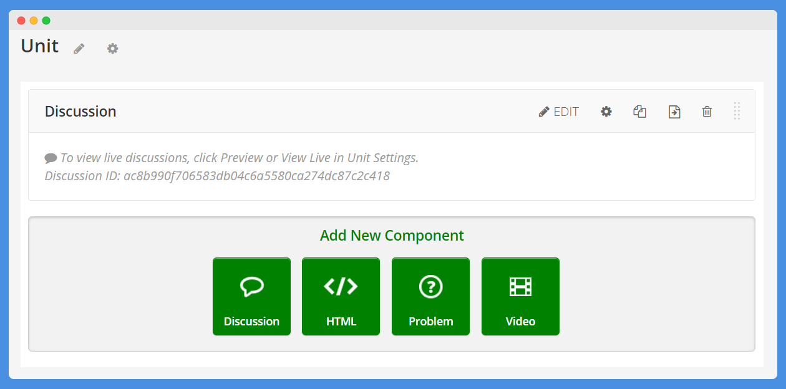This screenshot has height=389, width=786.
Task: Add a new Discussion component
Action: point(251,297)
